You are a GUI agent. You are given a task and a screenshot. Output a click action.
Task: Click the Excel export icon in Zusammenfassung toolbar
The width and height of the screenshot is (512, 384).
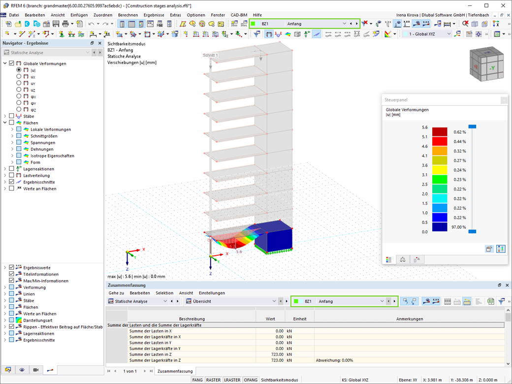490,301
